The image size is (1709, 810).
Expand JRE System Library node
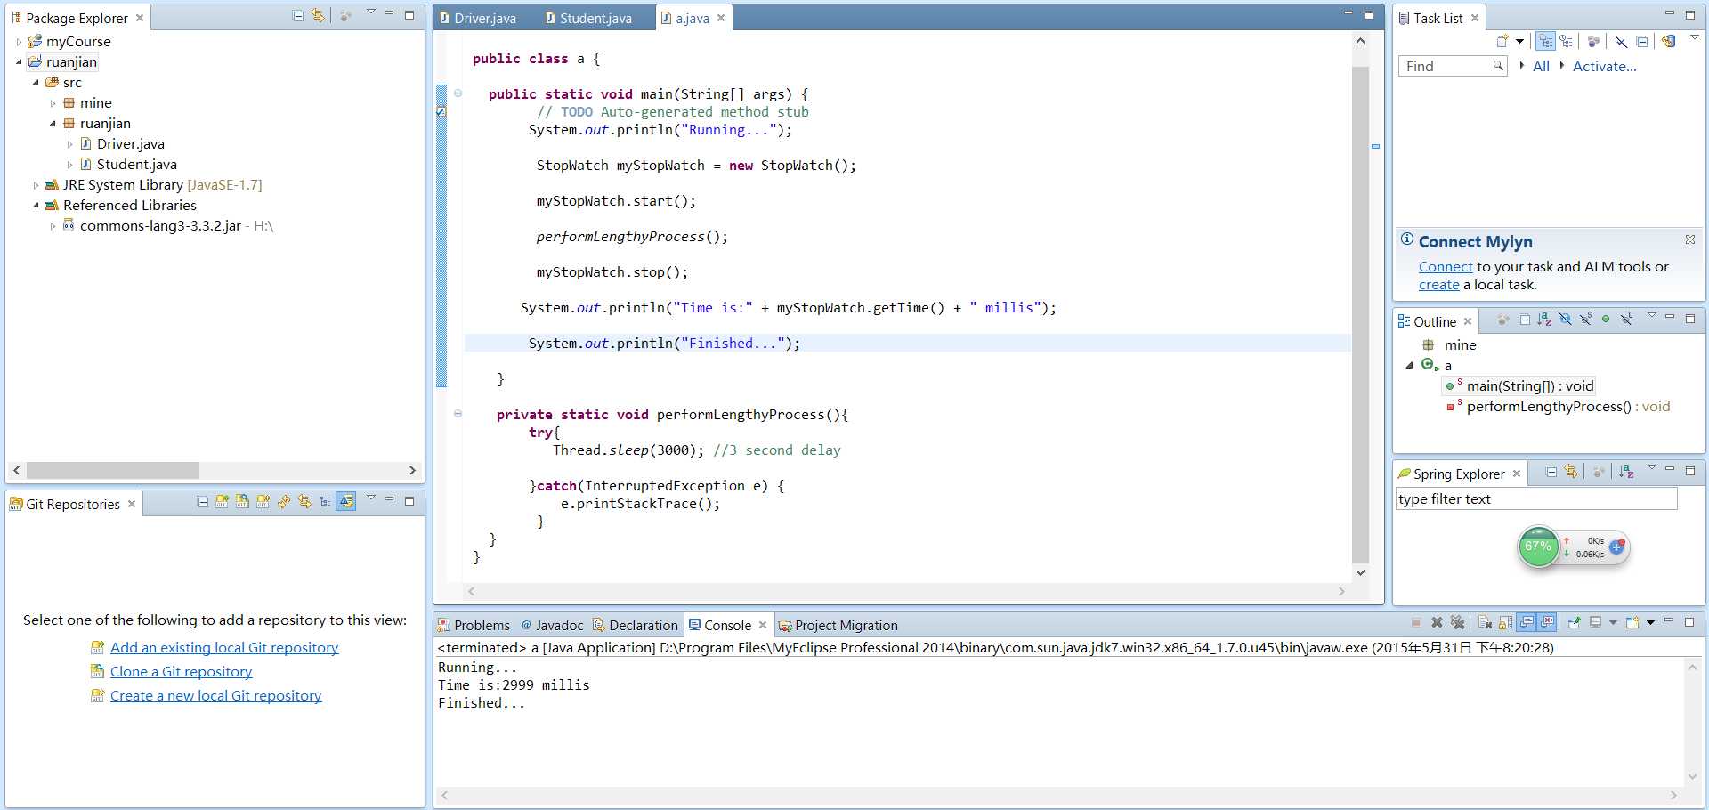[36, 185]
